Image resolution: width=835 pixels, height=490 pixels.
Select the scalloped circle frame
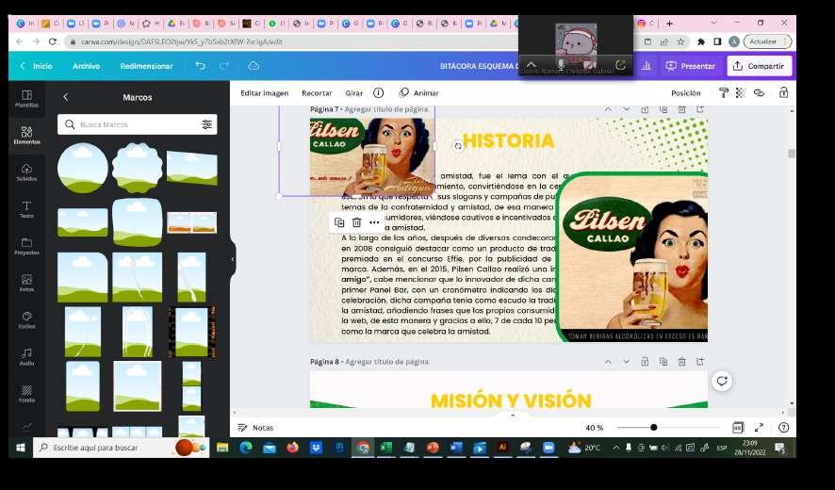[138, 168]
